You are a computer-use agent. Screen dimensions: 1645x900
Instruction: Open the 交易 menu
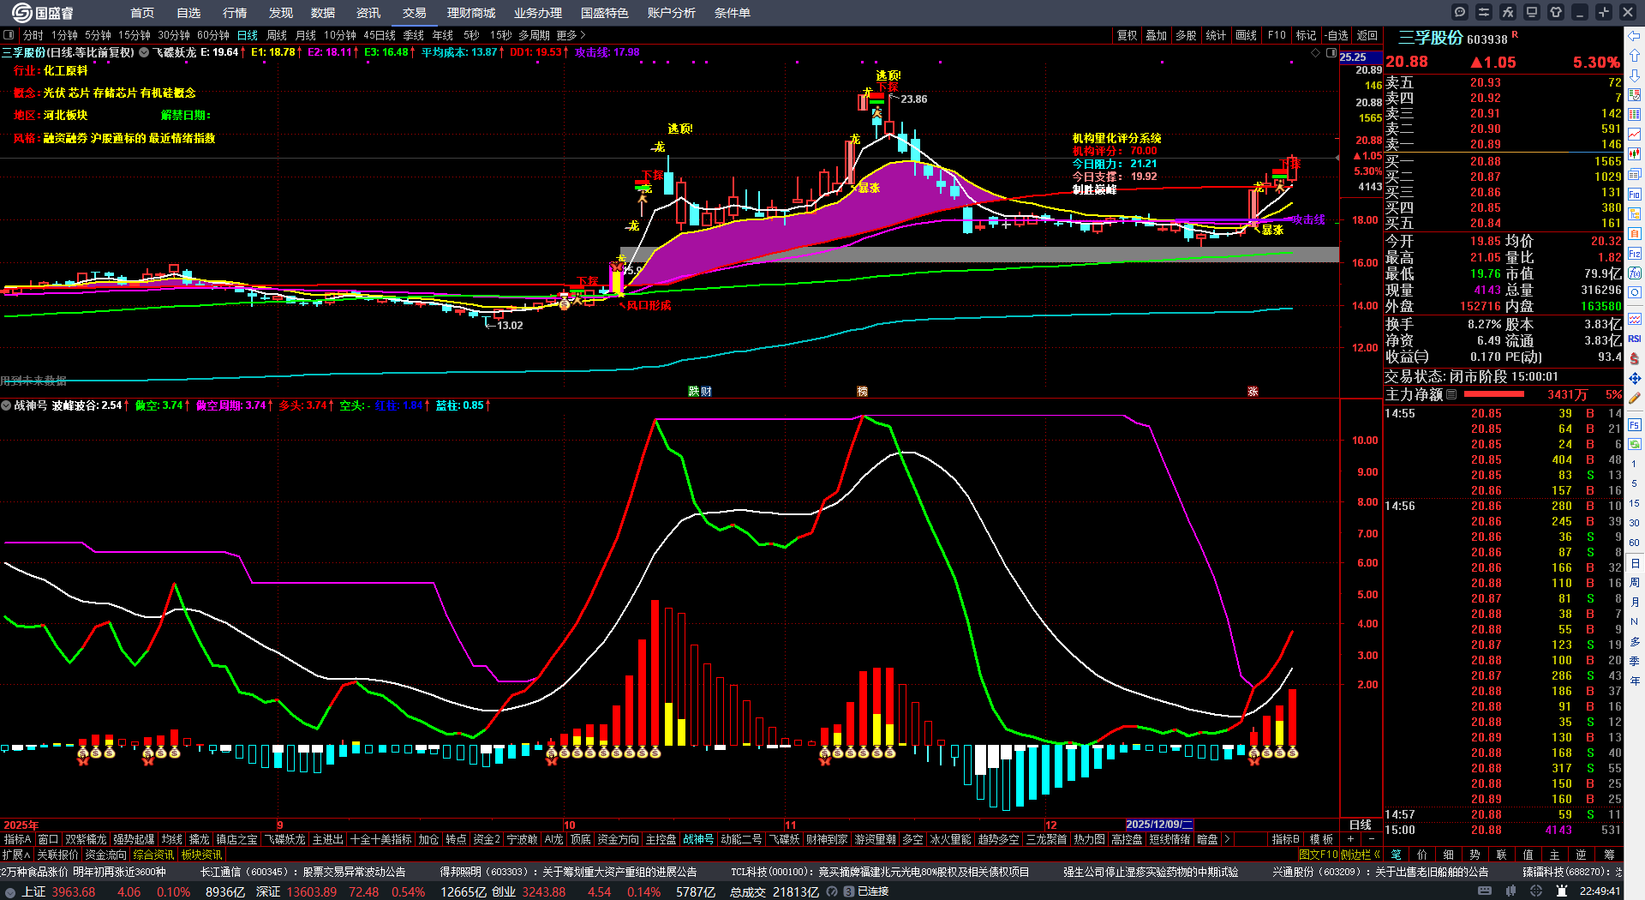point(415,13)
